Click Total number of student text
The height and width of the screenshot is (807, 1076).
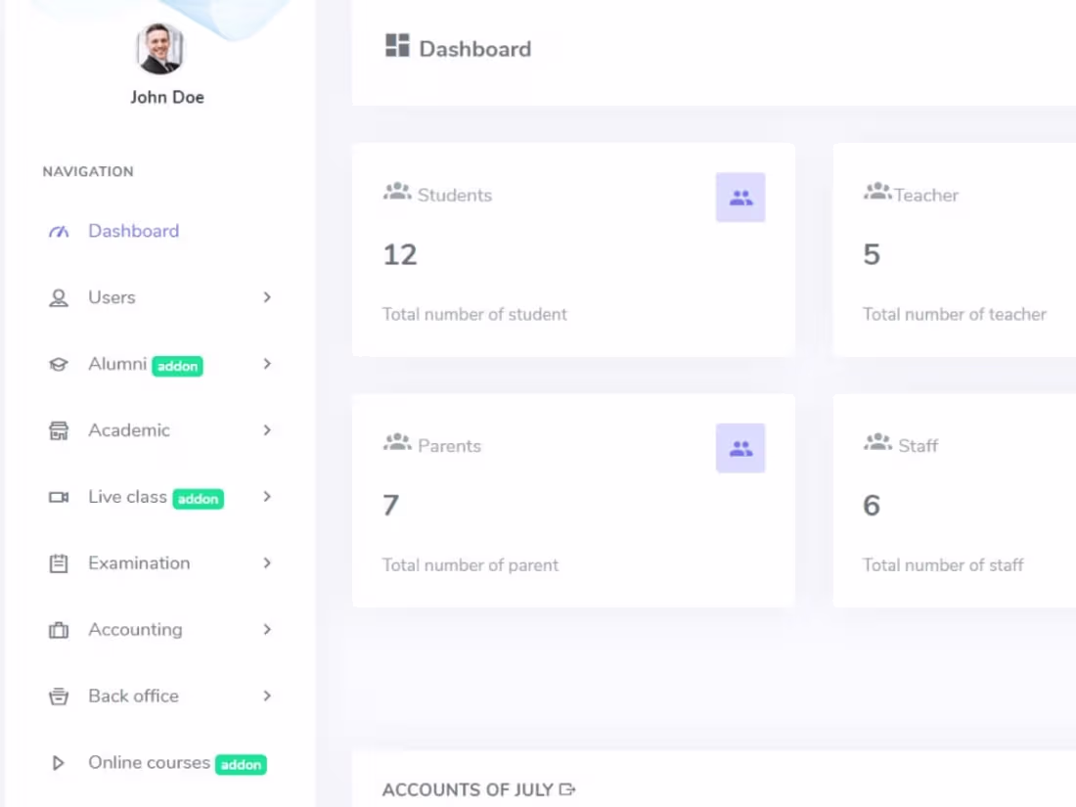click(x=474, y=314)
